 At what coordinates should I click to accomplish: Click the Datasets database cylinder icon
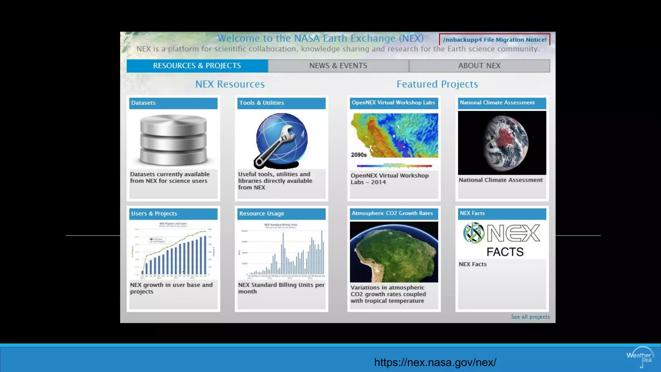point(173,140)
